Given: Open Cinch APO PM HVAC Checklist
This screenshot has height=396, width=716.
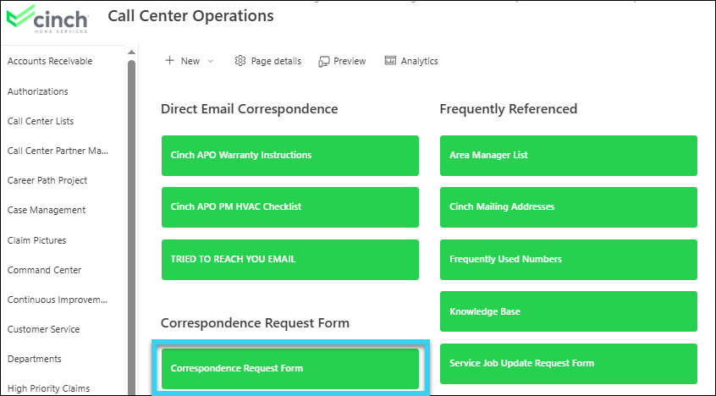Looking at the screenshot, I should coord(290,207).
